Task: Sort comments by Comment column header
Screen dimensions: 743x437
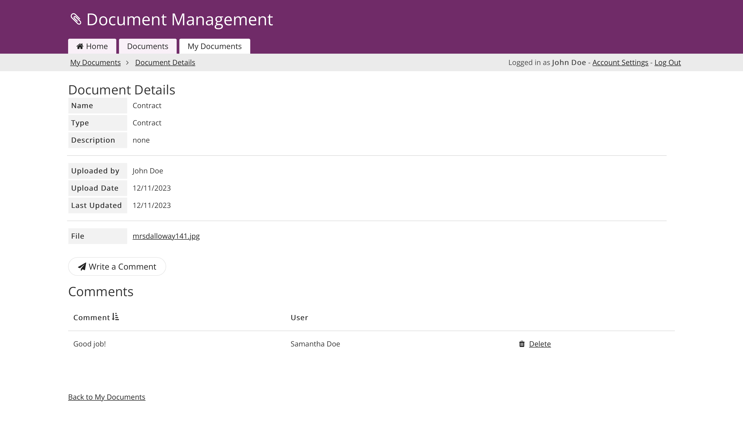Action: click(x=91, y=318)
